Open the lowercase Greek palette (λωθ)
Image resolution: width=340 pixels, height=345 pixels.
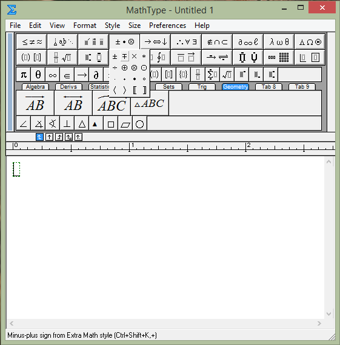(279, 41)
